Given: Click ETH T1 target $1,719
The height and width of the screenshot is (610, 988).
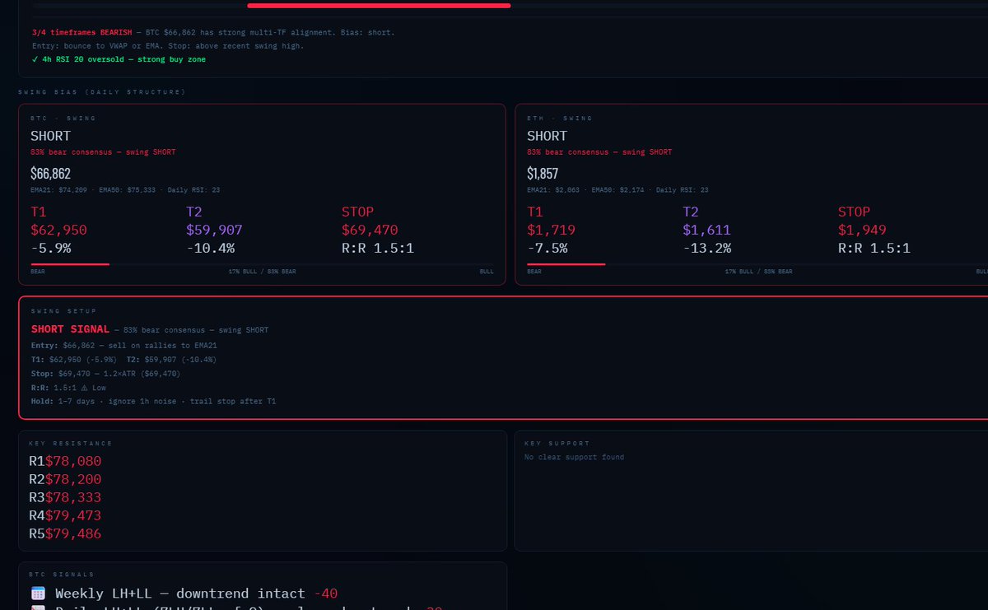Looking at the screenshot, I should click(551, 230).
